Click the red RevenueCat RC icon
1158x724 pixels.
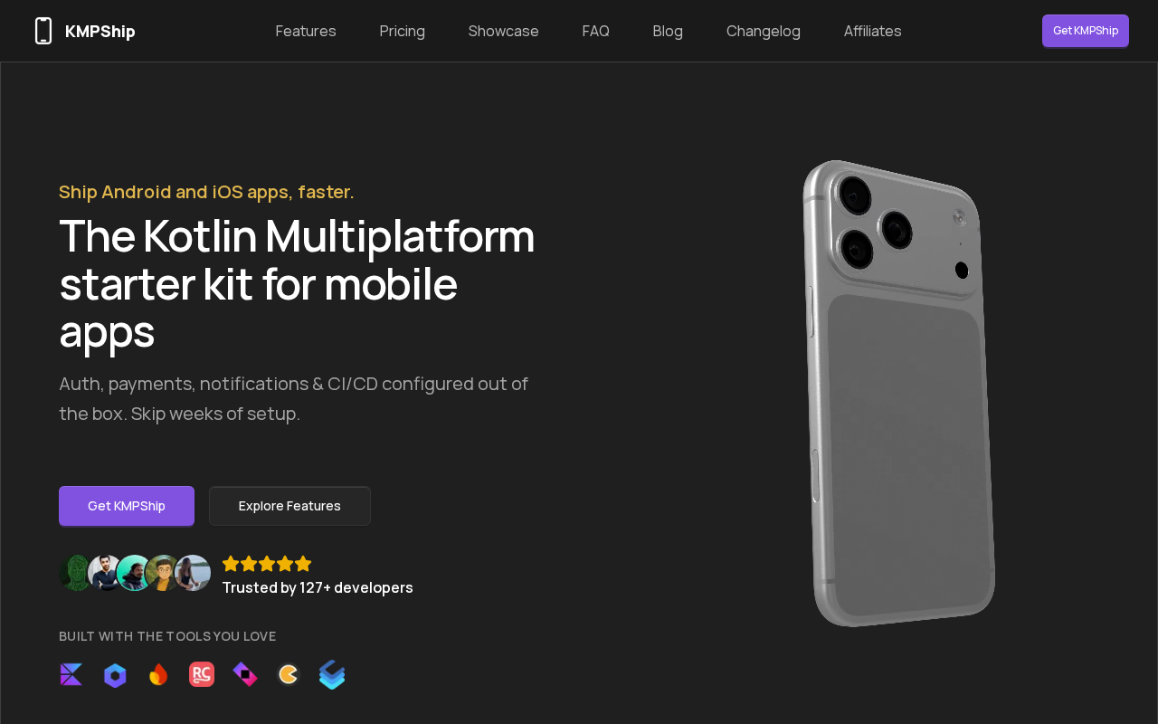(202, 674)
